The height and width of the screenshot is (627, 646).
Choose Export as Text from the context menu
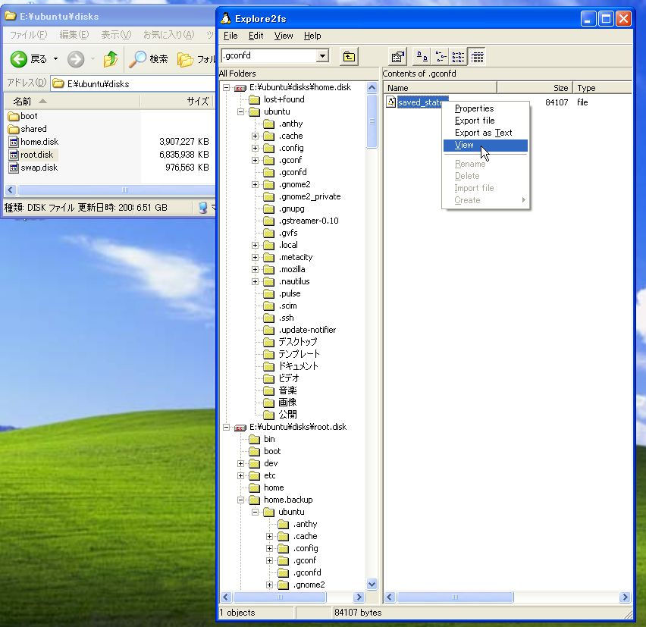485,133
